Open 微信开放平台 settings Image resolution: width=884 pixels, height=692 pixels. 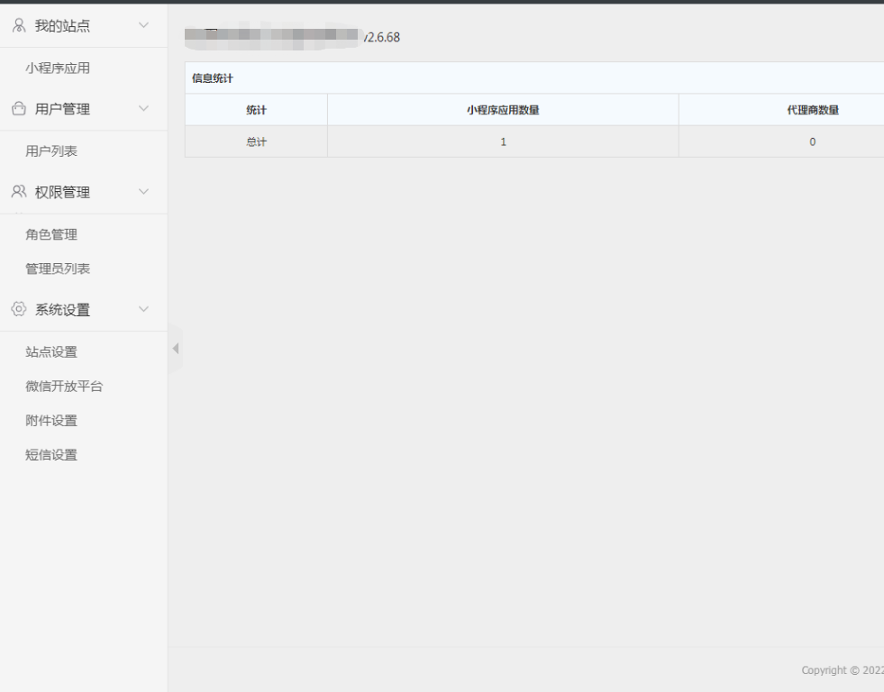click(64, 387)
